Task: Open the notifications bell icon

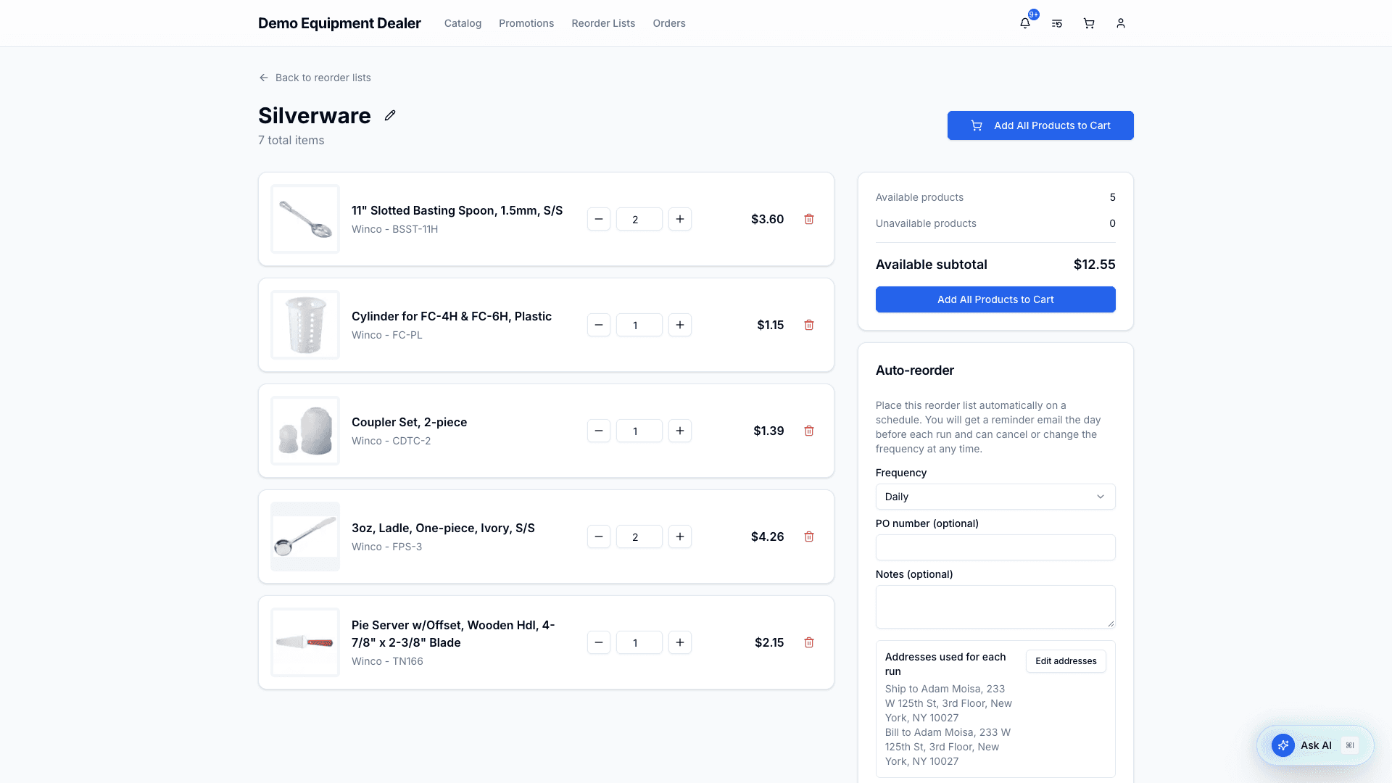Action: (1025, 23)
